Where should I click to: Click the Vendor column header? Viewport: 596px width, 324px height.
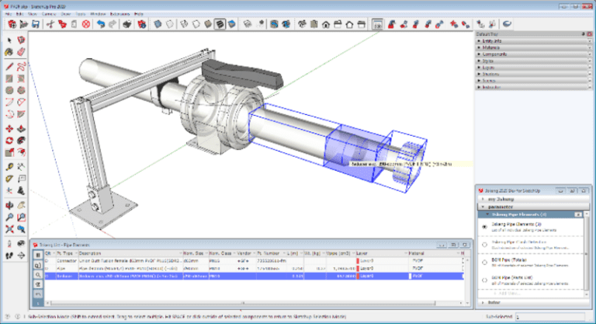(x=246, y=253)
